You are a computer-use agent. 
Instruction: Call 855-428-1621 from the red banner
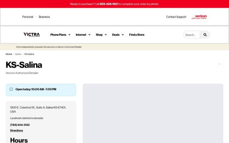(109, 4)
